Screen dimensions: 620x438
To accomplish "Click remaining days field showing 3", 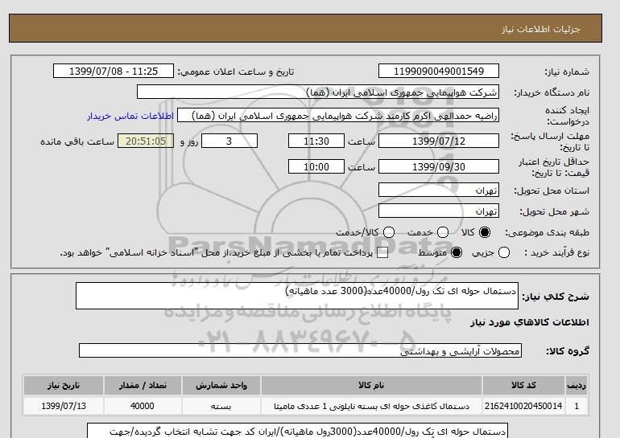I will tap(229, 141).
